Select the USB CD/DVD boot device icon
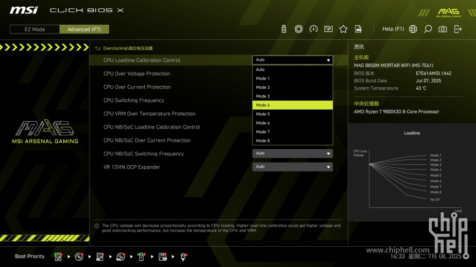 [x=120, y=257]
